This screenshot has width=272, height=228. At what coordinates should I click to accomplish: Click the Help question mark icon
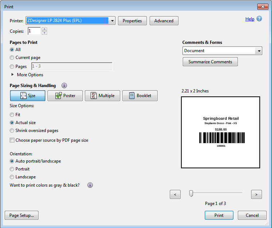coord(259,19)
